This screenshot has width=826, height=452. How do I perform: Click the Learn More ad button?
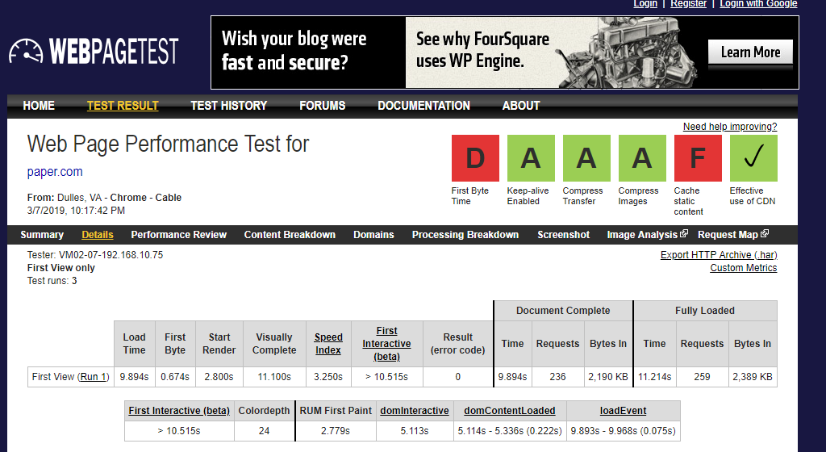[750, 52]
